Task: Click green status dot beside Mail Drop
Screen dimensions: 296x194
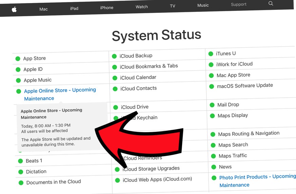Action: (x=212, y=105)
